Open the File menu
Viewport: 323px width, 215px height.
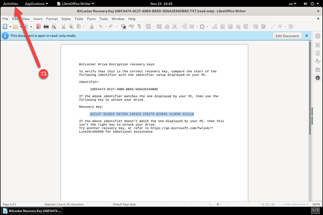click(x=5, y=19)
